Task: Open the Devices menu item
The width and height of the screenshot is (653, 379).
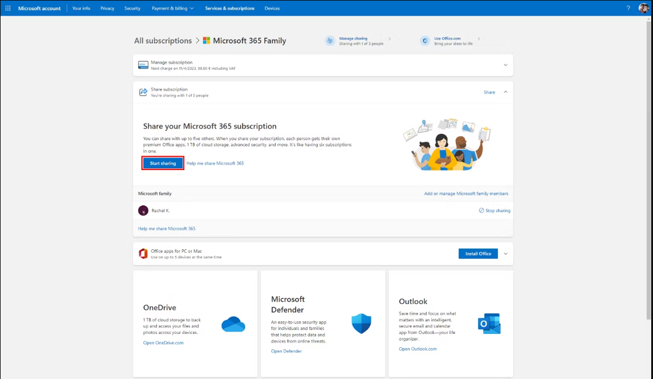Action: [x=272, y=8]
